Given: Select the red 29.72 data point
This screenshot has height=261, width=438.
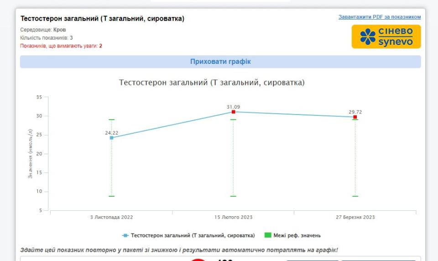Looking at the screenshot, I should click(x=355, y=117).
